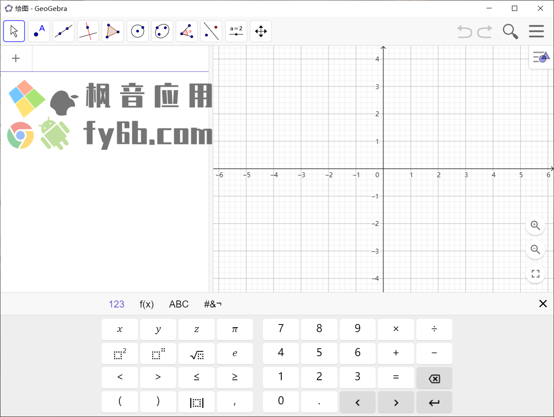Click the Undo arrow
Screen dimensions: 554x417
click(465, 32)
